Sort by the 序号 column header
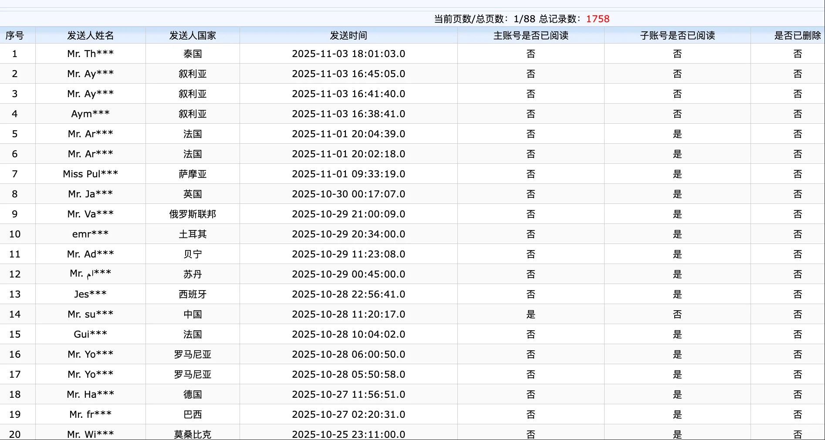 (14, 36)
